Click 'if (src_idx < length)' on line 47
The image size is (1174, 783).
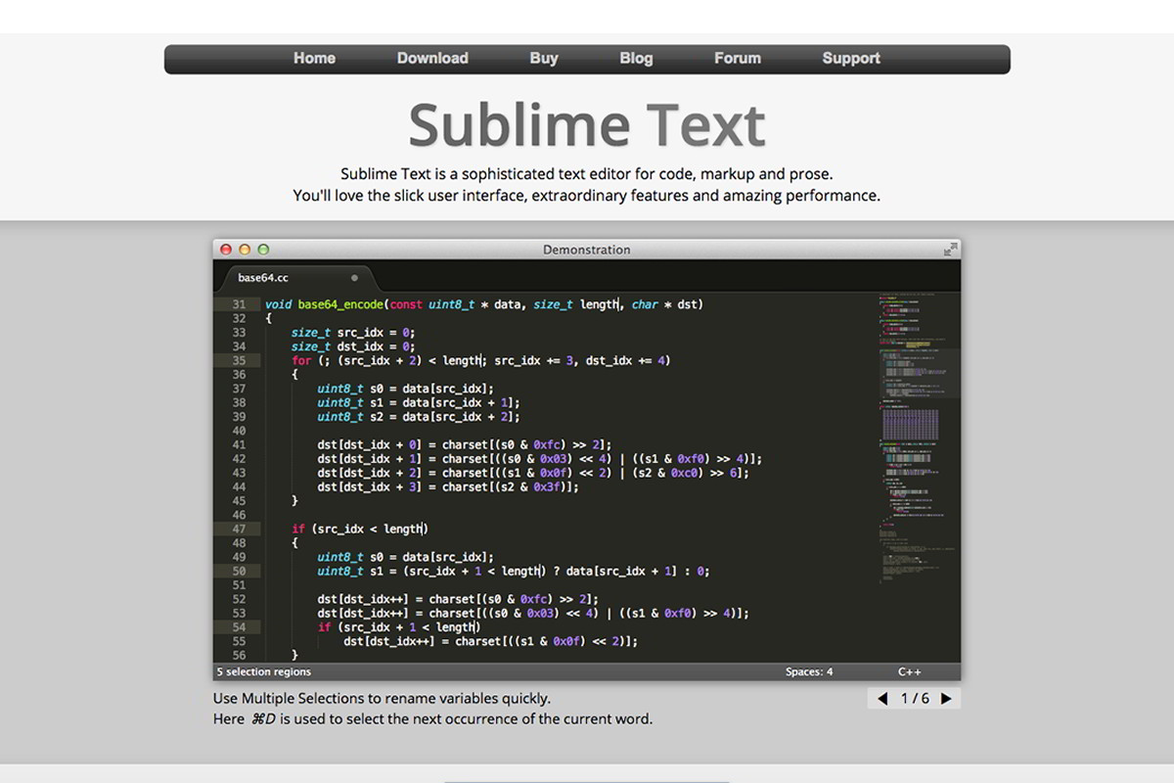click(x=360, y=529)
